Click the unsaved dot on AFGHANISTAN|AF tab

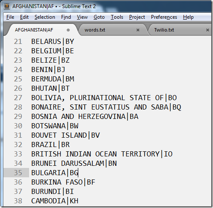click(68, 30)
